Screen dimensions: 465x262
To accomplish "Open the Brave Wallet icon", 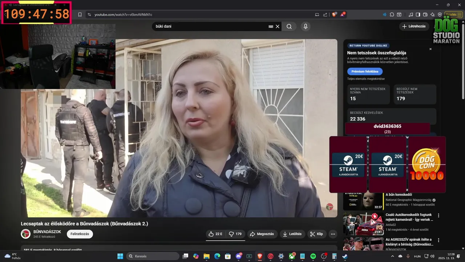I will pyautogui.click(x=425, y=15).
